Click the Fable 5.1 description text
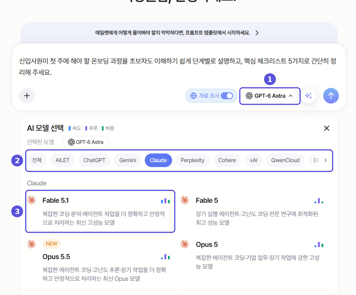This screenshot has height=295, width=356. [x=104, y=218]
